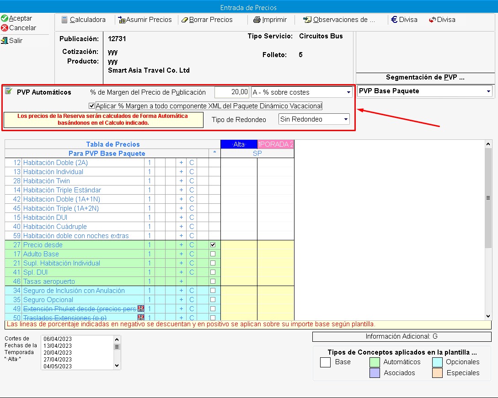Select date 06/04/2023 in the list
This screenshot has width=498, height=398.
[58, 339]
